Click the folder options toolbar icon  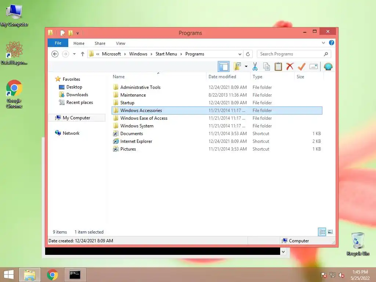[237, 67]
